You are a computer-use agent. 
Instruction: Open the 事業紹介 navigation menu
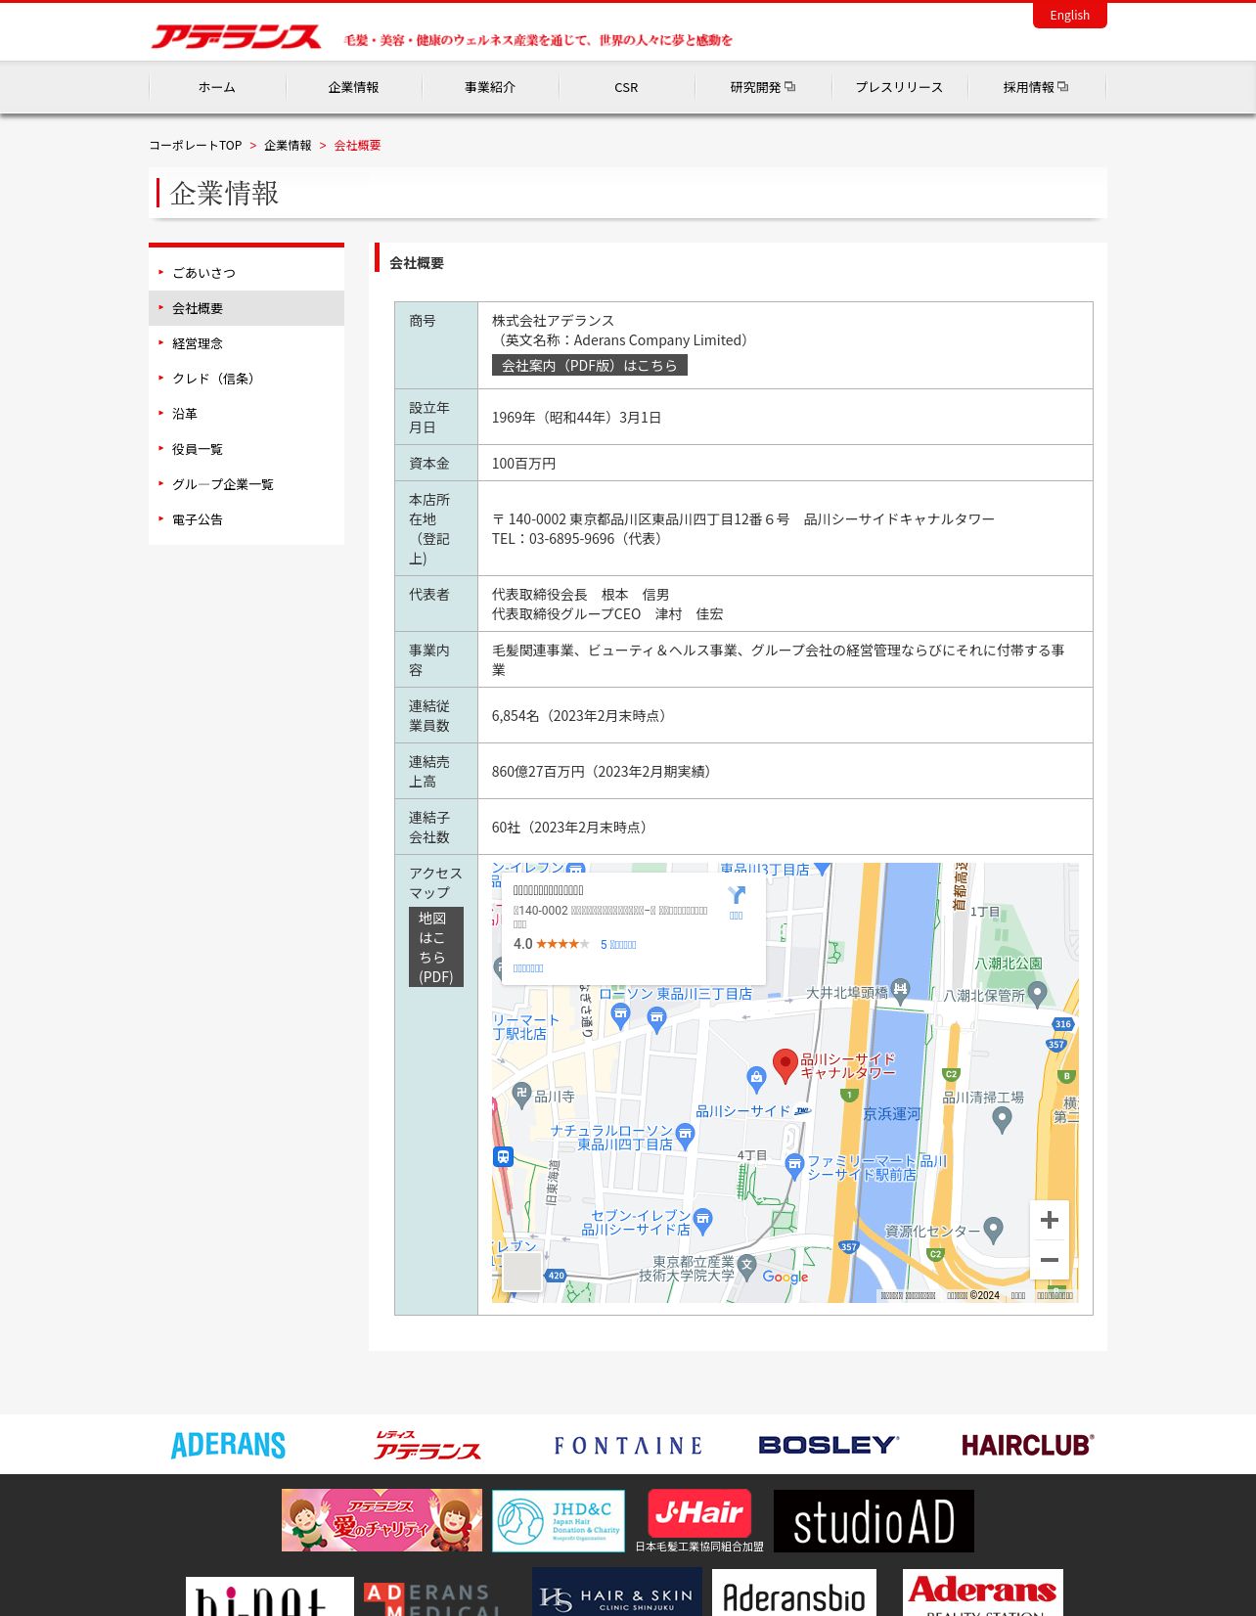(490, 87)
